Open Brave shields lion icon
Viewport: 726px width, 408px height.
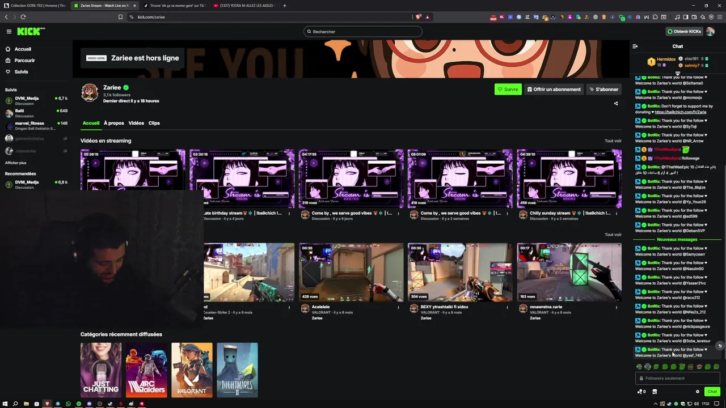tap(419, 17)
